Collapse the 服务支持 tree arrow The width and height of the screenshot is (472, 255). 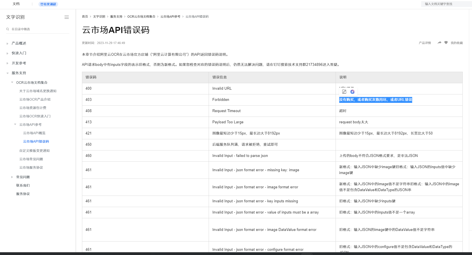(x=7, y=73)
